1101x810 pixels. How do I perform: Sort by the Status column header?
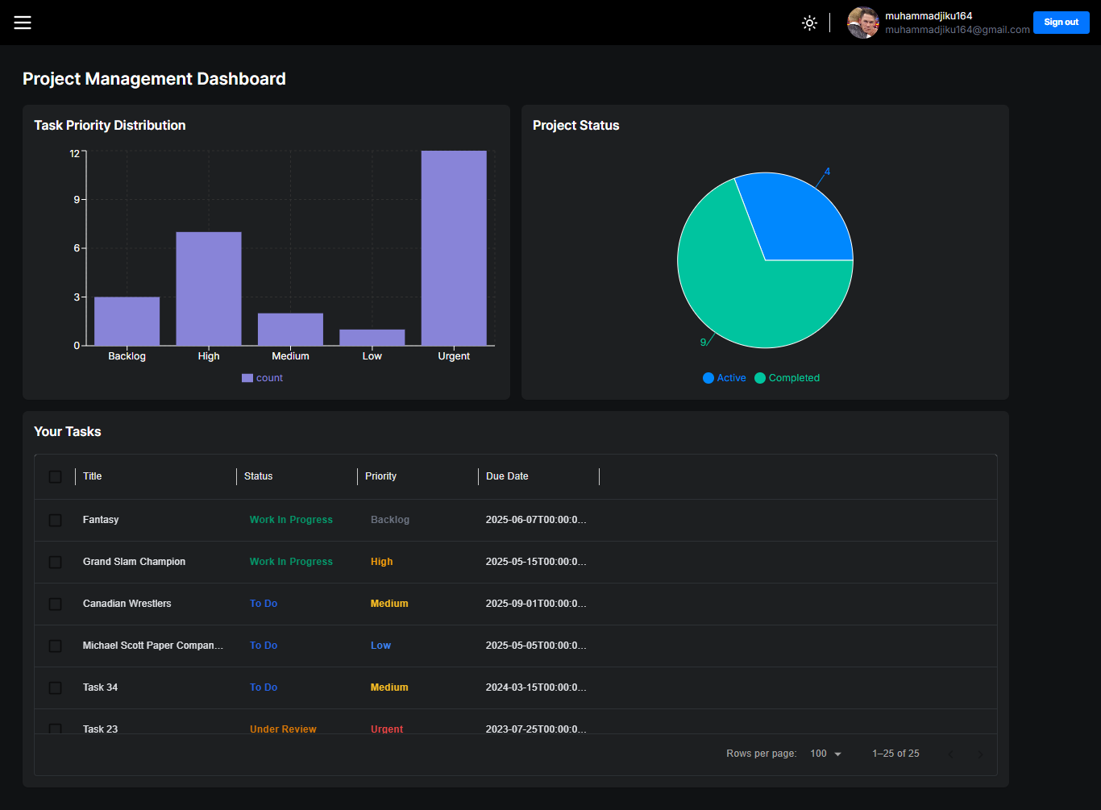tap(259, 476)
